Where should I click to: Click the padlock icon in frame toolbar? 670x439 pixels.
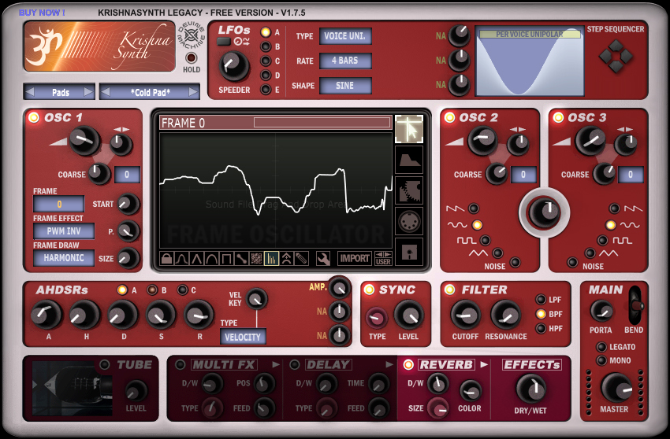point(166,259)
